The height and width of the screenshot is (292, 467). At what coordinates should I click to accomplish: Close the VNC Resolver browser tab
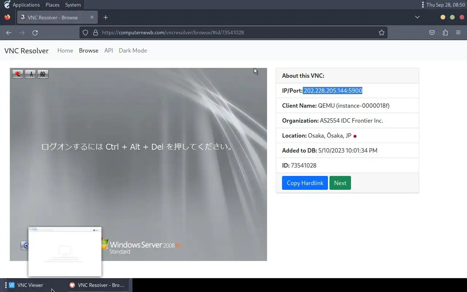click(x=92, y=17)
